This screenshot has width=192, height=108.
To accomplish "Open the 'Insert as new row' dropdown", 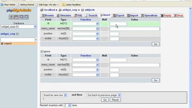I will [x=55, y=95].
